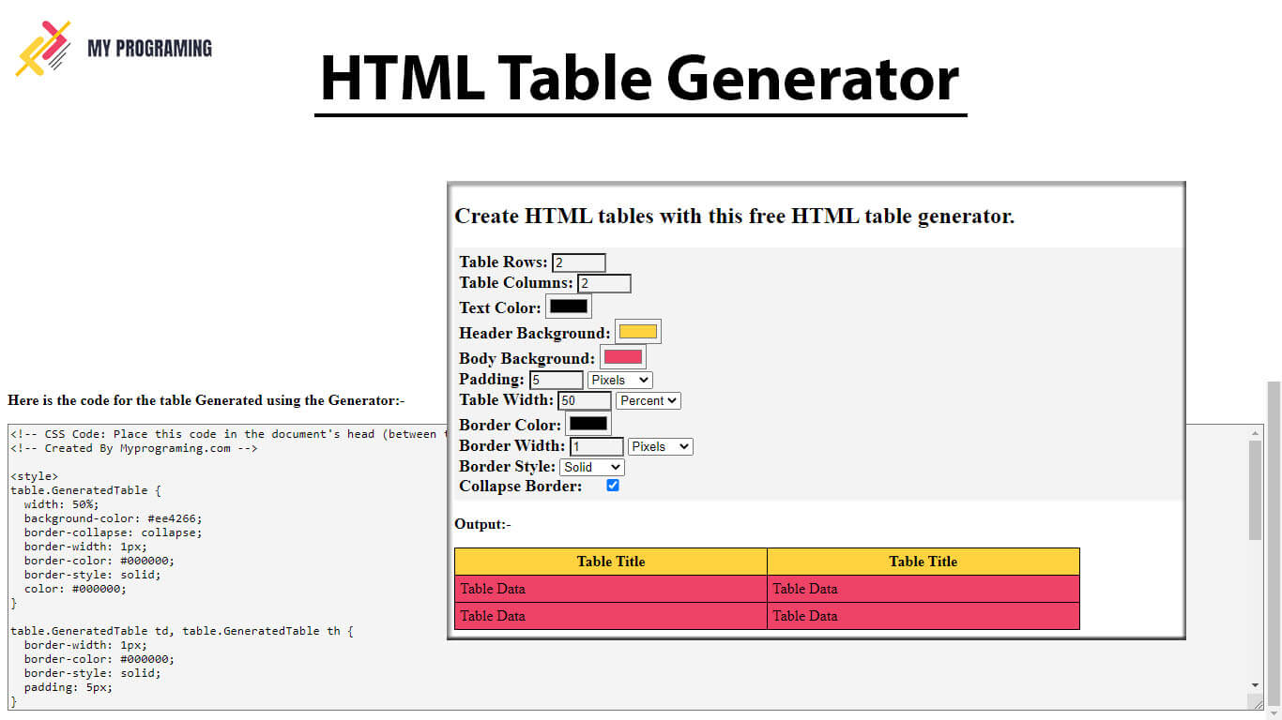1282x720 pixels.
Task: Click the left Table Title header cell
Action: (x=610, y=561)
